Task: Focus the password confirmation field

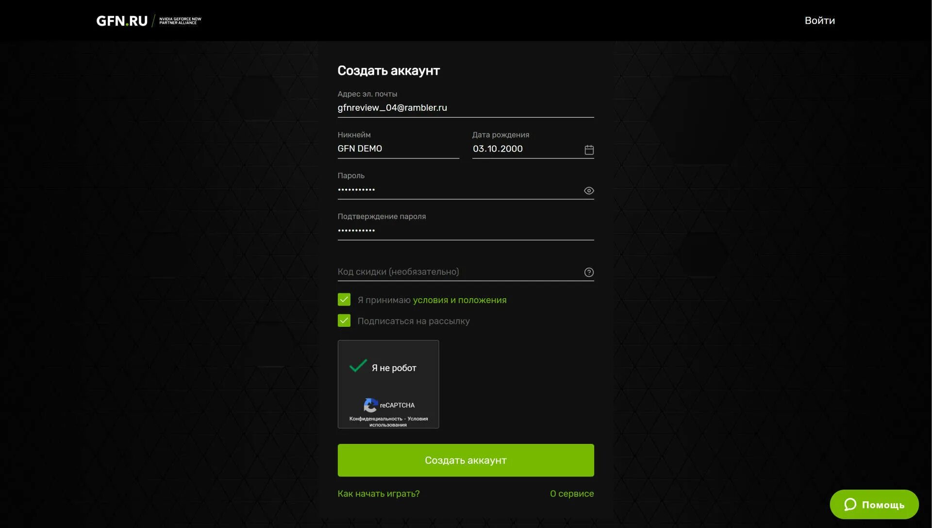Action: 465,230
